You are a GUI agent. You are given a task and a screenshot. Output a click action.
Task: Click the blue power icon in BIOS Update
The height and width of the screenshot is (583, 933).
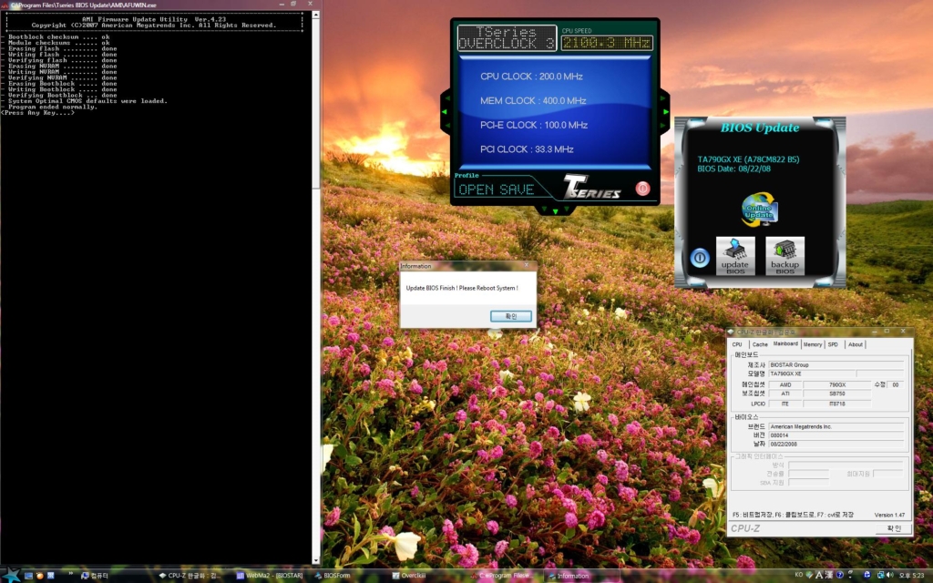[699, 258]
